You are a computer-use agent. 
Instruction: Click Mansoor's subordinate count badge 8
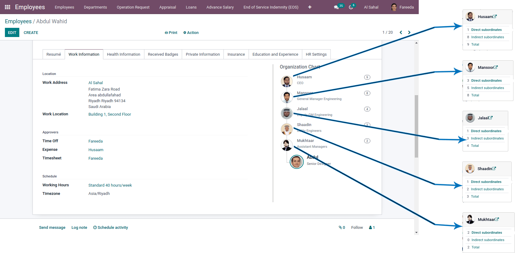click(x=367, y=93)
